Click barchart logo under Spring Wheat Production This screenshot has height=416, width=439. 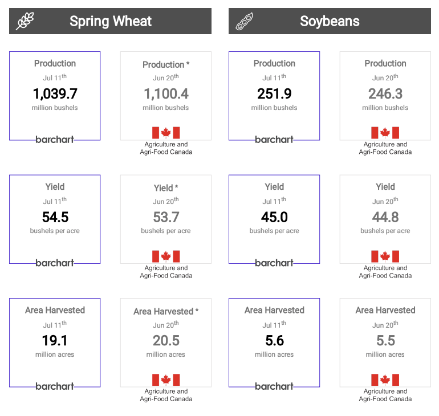[55, 140]
